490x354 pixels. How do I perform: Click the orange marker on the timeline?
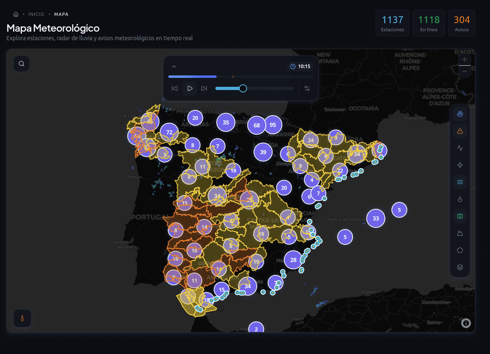coord(233,76)
